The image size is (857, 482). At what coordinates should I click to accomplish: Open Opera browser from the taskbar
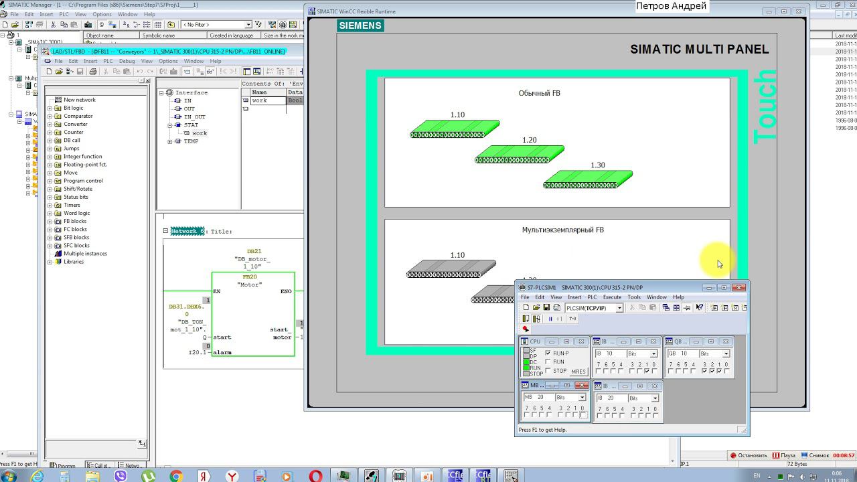tap(315, 476)
